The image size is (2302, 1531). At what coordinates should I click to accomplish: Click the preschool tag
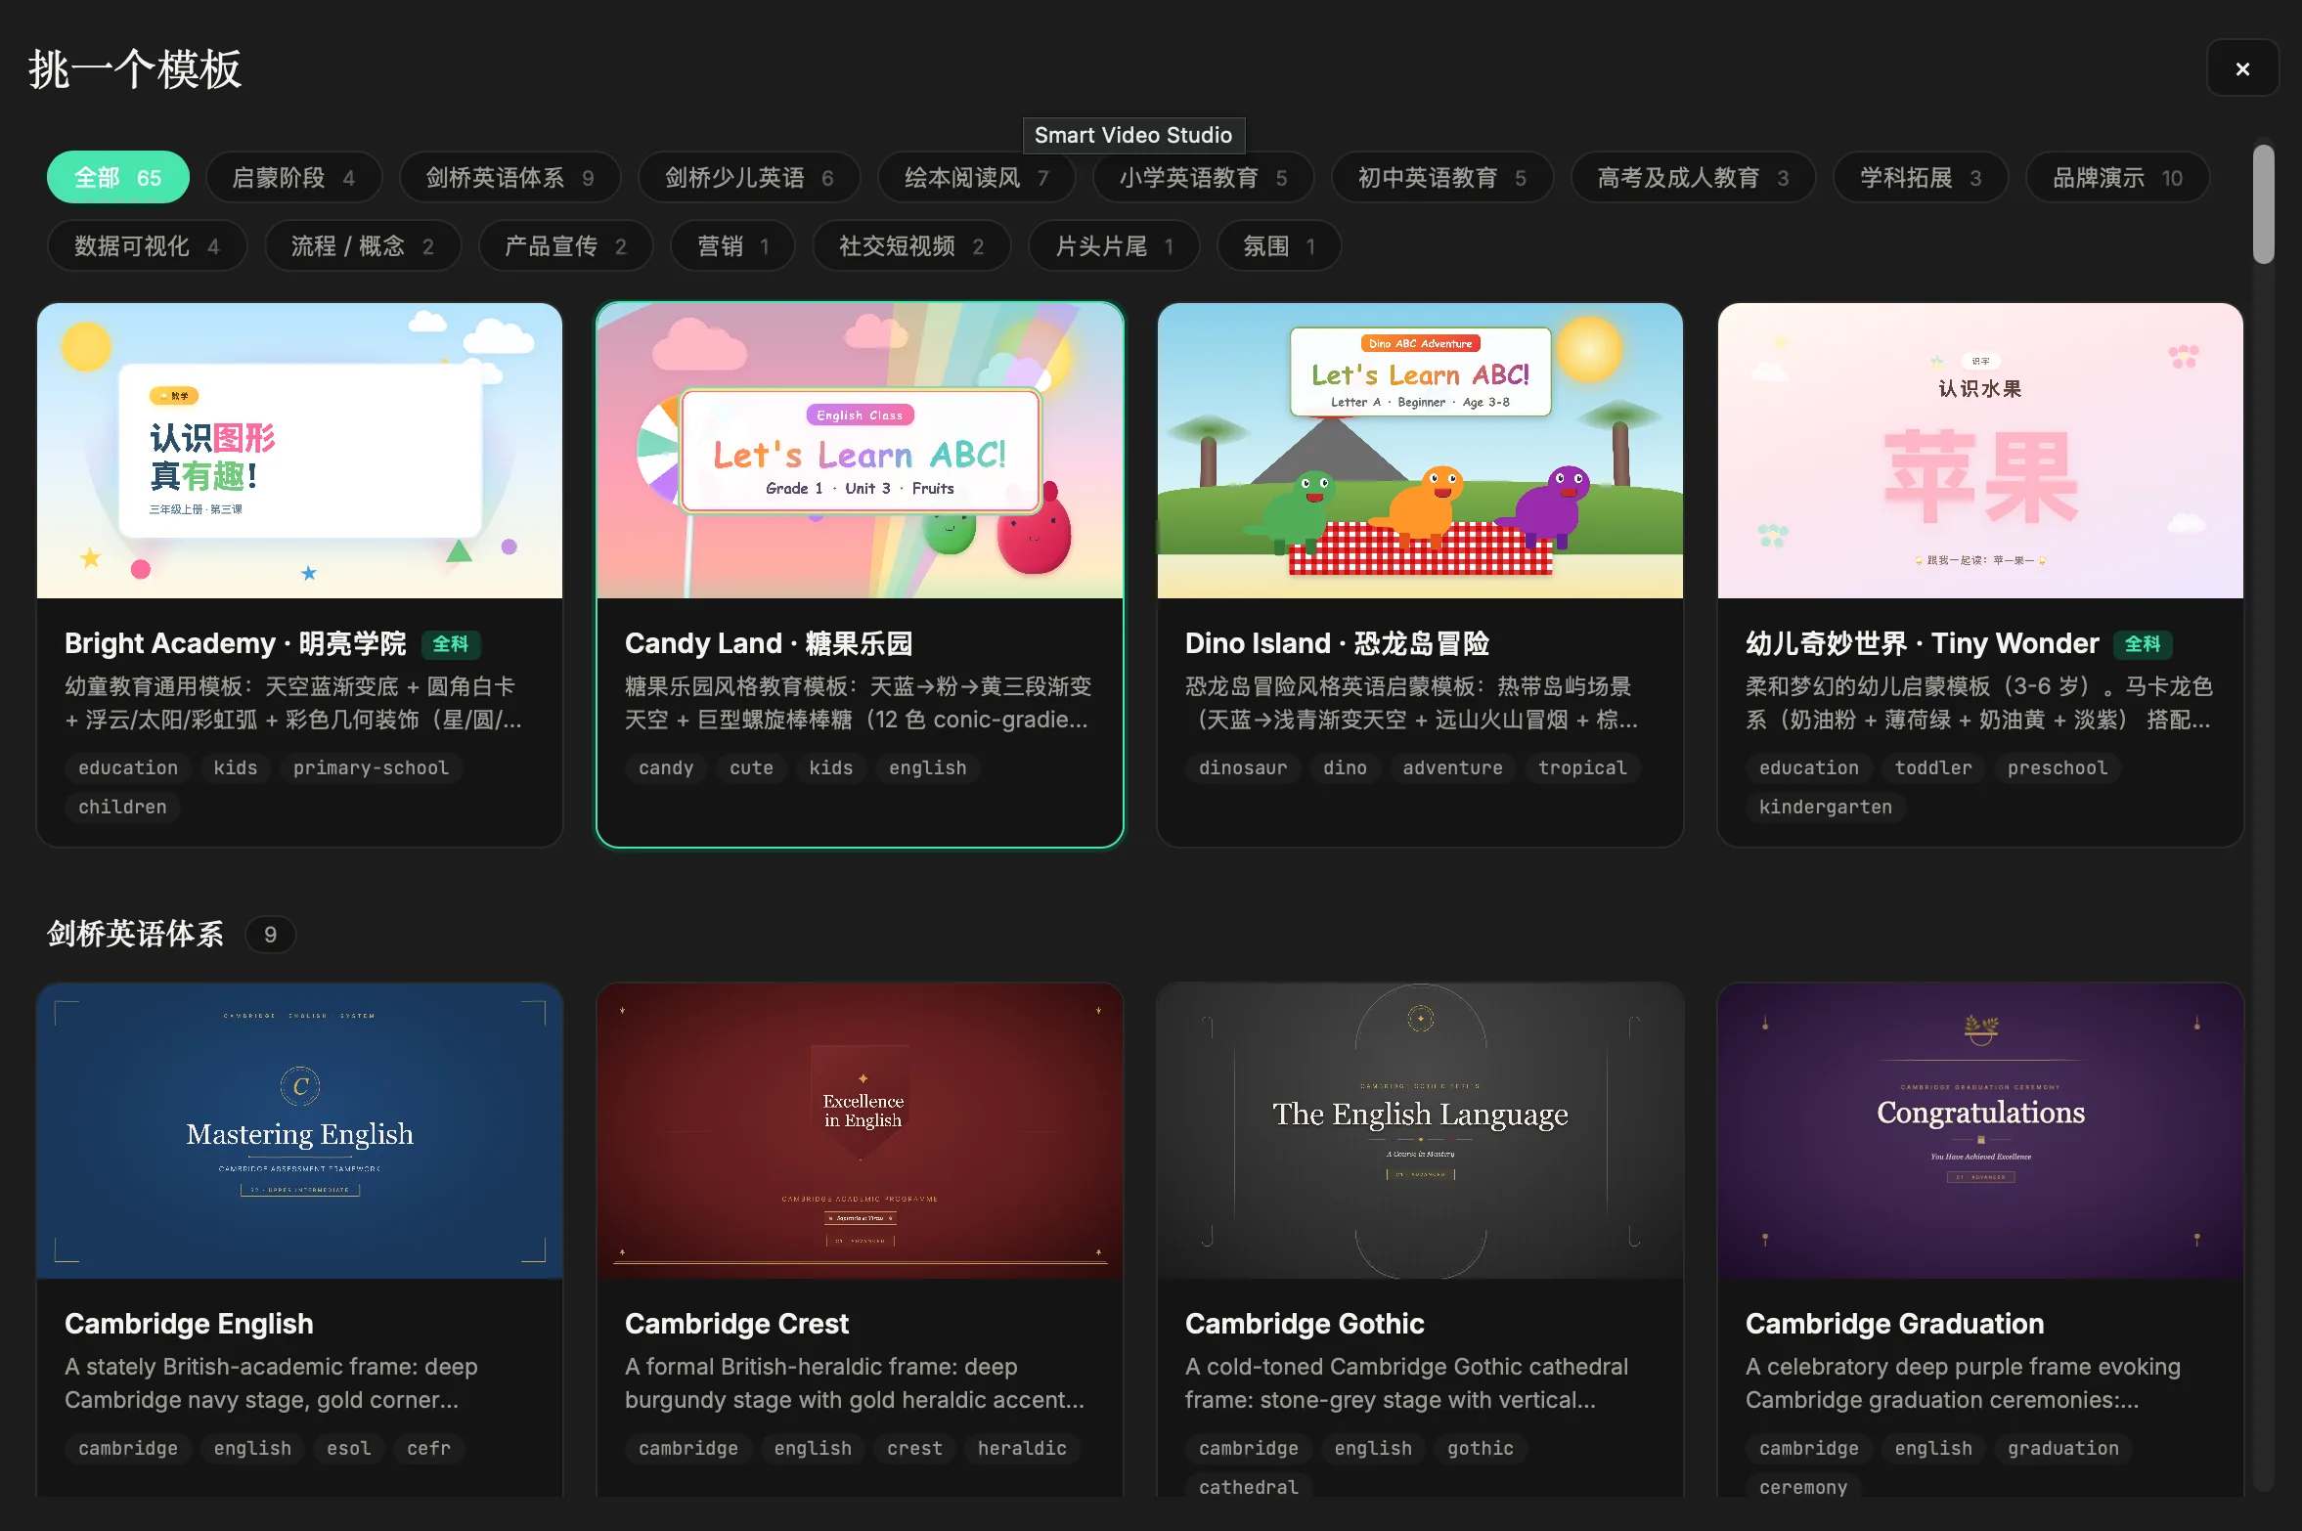pos(2058,768)
